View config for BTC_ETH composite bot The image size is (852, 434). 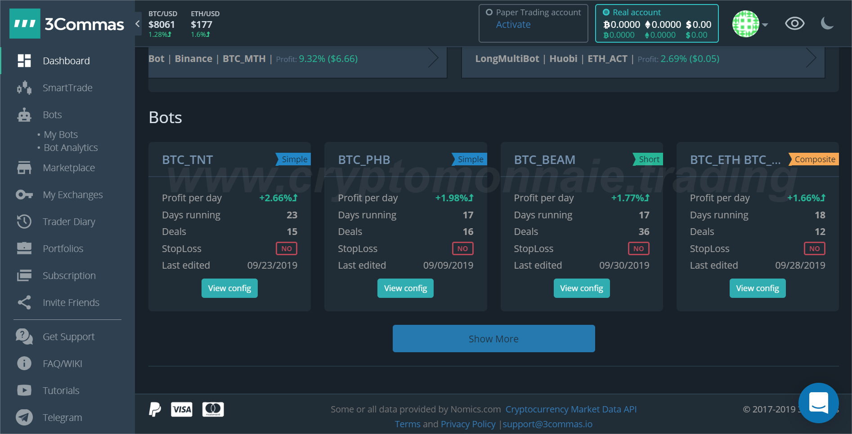coord(758,288)
